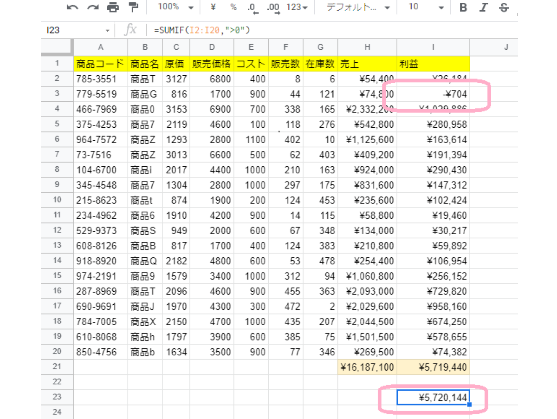Format as currency with ¥ button

coord(213,7)
